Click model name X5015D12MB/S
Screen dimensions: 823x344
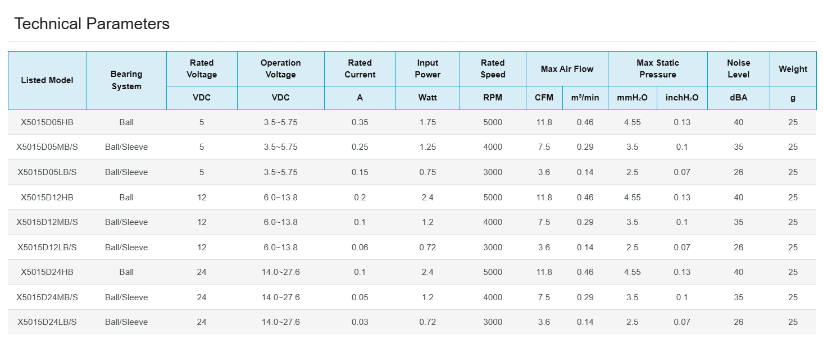point(47,222)
